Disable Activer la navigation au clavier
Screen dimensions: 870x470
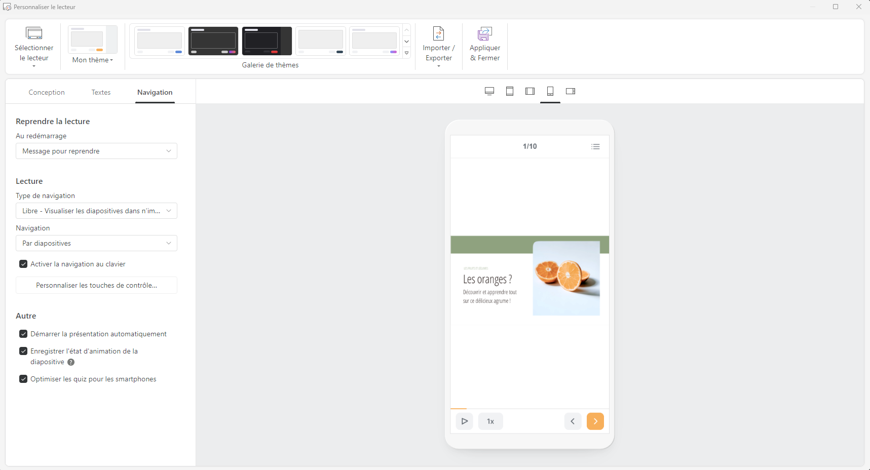[23, 264]
